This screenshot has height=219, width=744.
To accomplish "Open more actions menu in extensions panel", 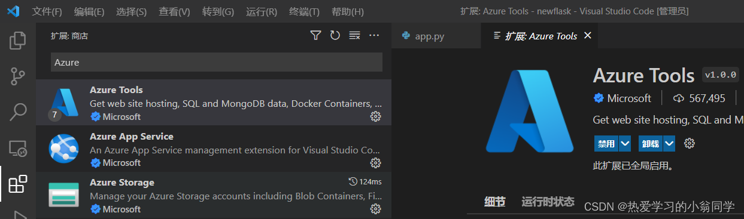I will [374, 36].
